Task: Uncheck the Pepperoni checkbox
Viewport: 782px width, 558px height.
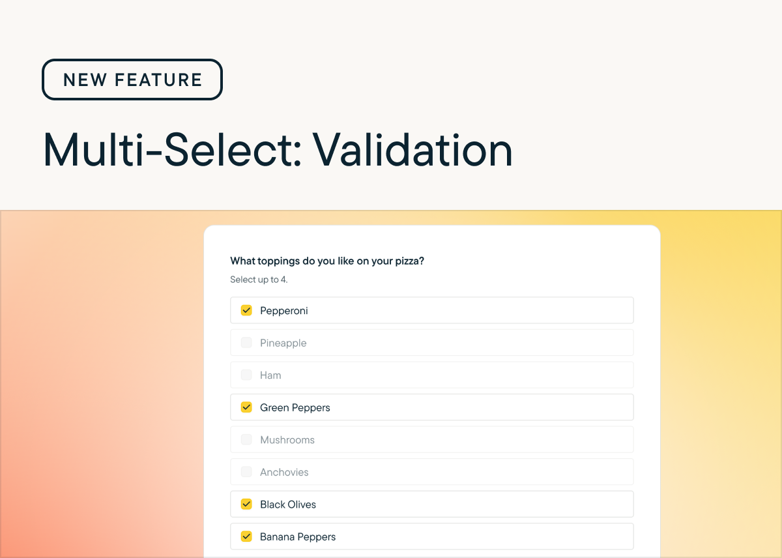Action: point(246,310)
